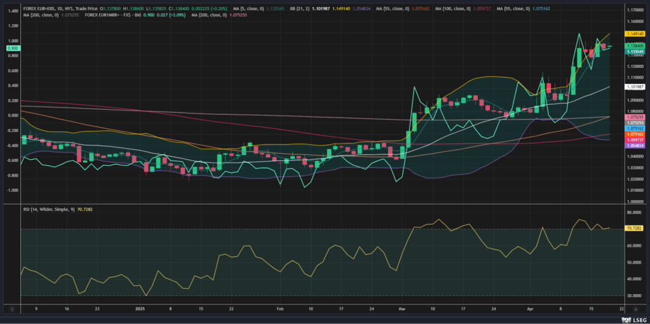Click the 2025 label on time axis
Viewport: 650px width, 324px height.
pos(140,308)
